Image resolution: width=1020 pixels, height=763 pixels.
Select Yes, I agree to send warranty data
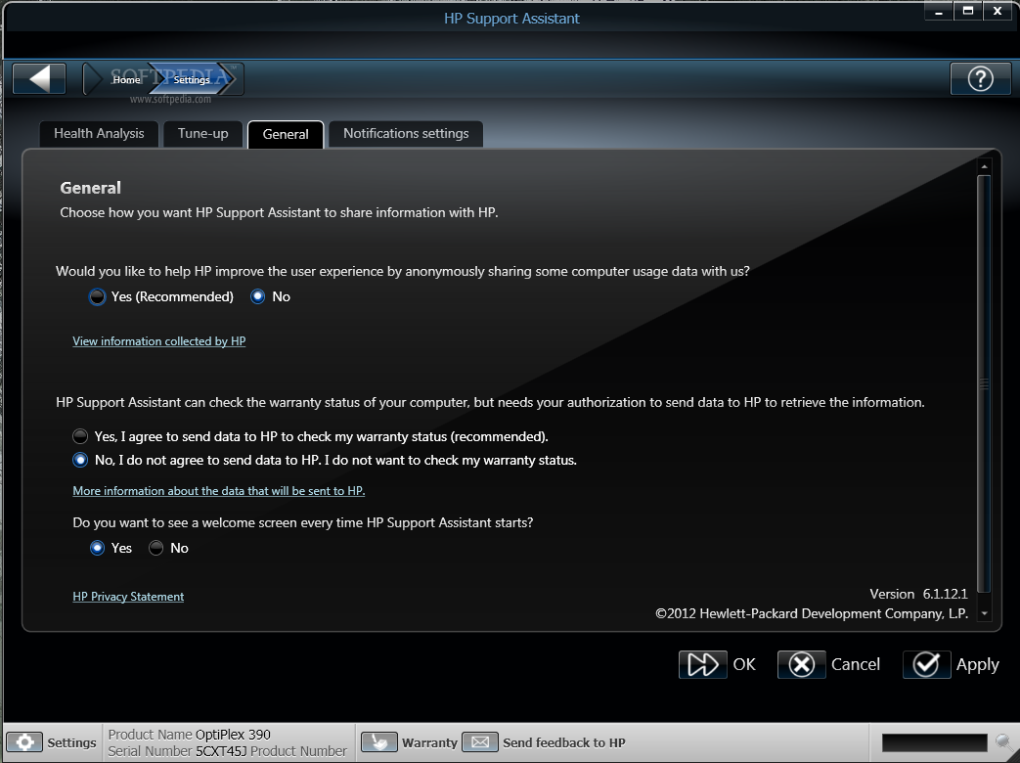80,436
